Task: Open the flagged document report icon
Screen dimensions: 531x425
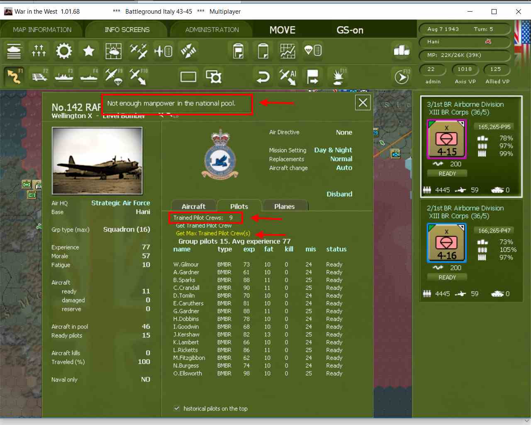Action: tap(238, 51)
